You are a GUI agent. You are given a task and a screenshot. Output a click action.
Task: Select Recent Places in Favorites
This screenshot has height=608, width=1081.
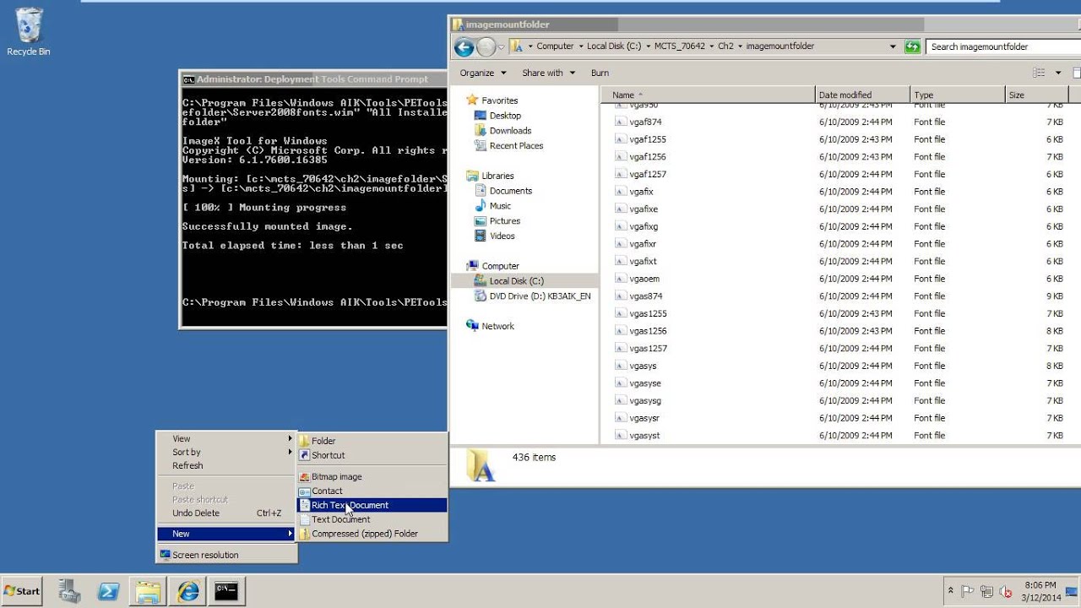(x=516, y=146)
